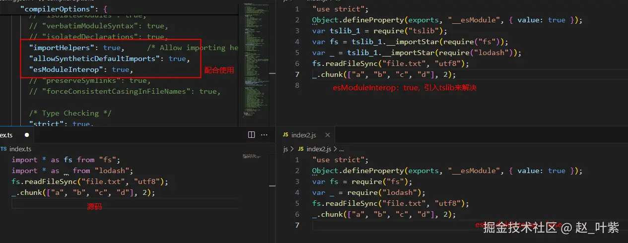Click fs.readFileSync line in index.ts

(x=90, y=182)
